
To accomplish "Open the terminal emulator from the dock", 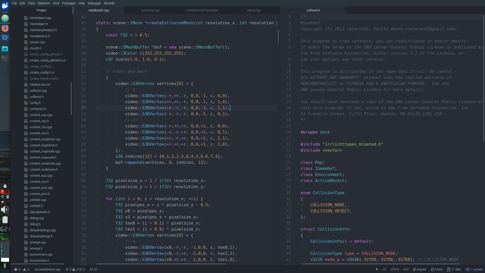I will click(x=5, y=59).
